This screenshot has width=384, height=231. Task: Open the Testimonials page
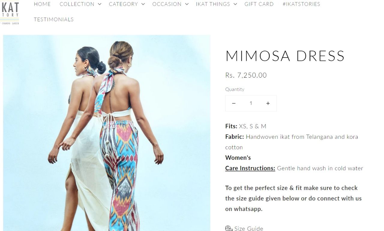[54, 19]
